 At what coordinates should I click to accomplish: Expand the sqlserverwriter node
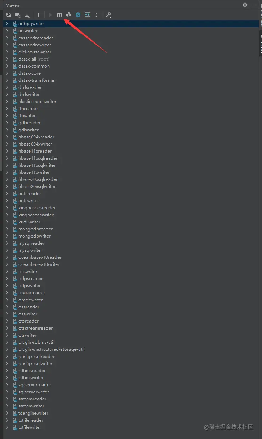point(7,392)
